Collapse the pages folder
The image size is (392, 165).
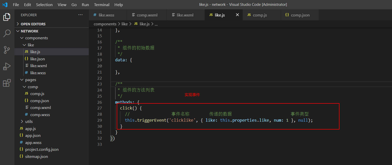click(52, 80)
